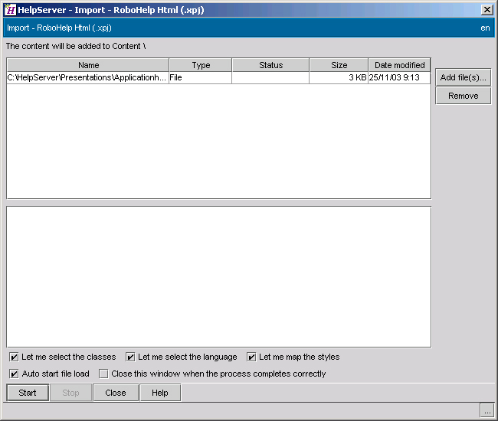The image size is (498, 421).
Task: Open Help for the import dialog
Action: point(160,393)
